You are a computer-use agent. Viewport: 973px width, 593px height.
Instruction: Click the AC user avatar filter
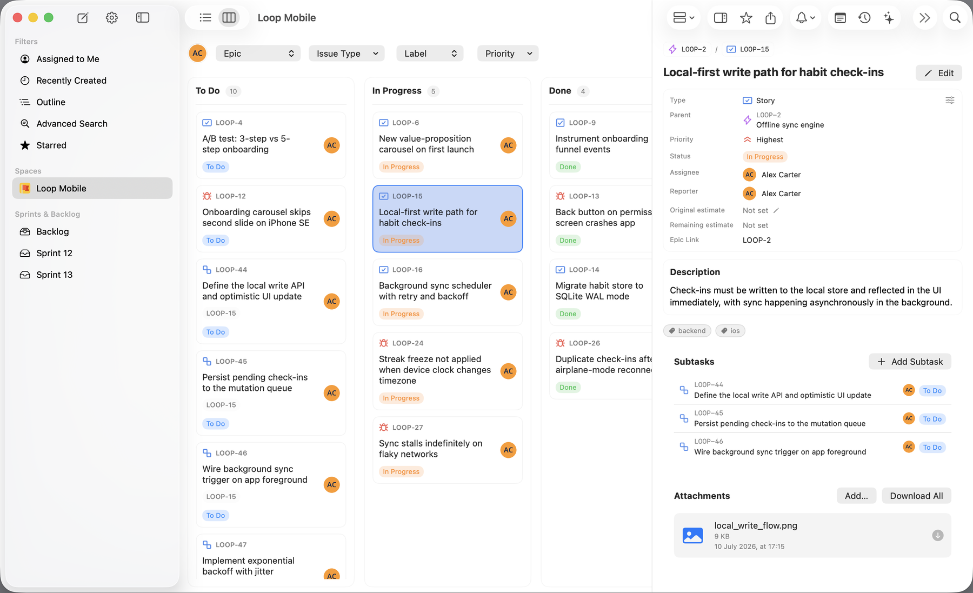(198, 54)
